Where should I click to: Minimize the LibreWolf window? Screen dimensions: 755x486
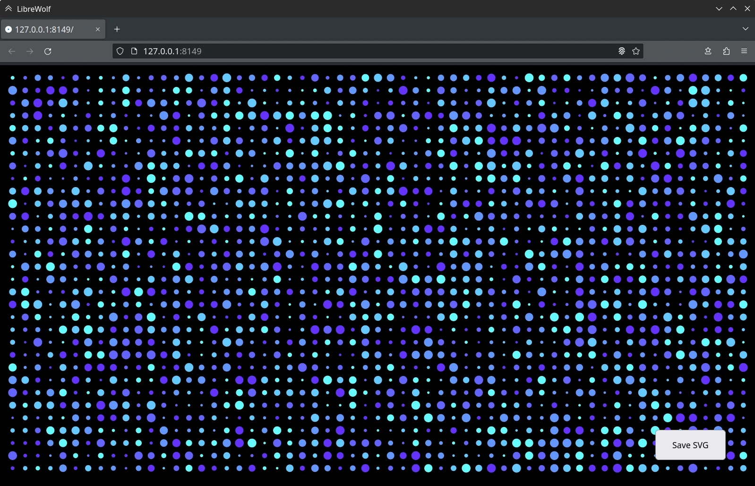pyautogui.click(x=719, y=9)
